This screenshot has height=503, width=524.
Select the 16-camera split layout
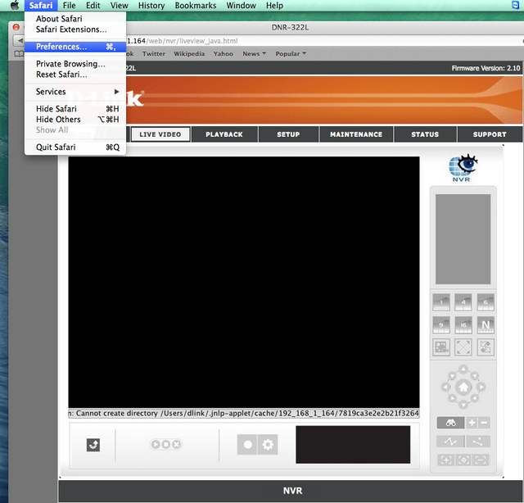[463, 324]
